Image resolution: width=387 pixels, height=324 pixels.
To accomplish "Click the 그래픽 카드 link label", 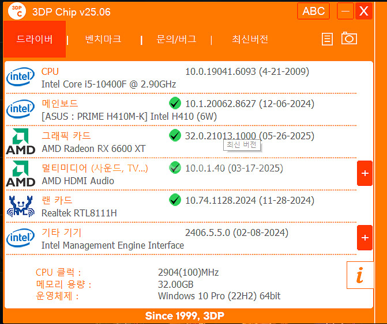I will pyautogui.click(x=66, y=136).
